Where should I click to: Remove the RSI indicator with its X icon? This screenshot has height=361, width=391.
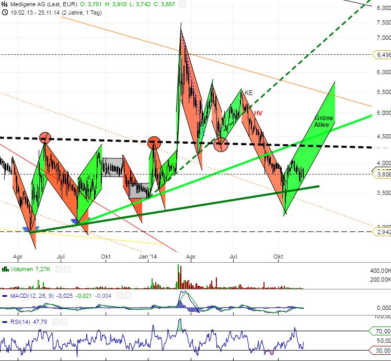64,322
